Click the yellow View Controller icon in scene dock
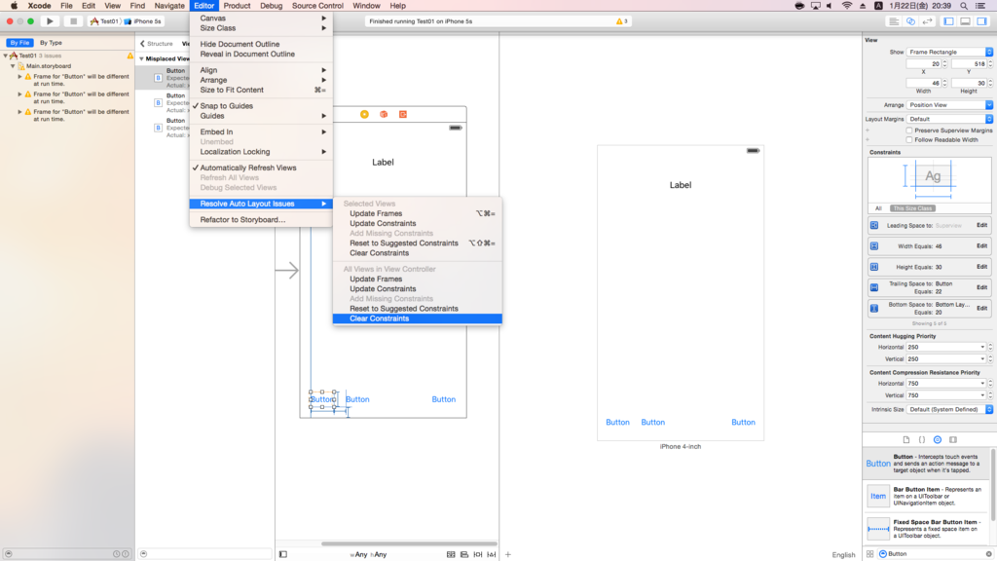The height and width of the screenshot is (561, 997). [x=364, y=115]
